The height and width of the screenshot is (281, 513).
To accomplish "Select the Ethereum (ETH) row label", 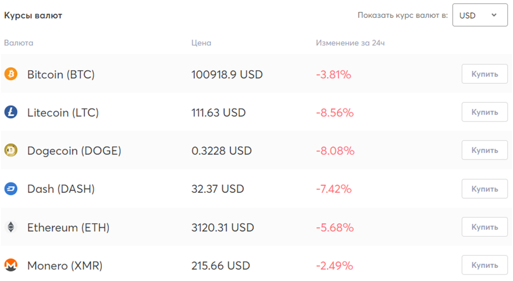I will pos(68,228).
